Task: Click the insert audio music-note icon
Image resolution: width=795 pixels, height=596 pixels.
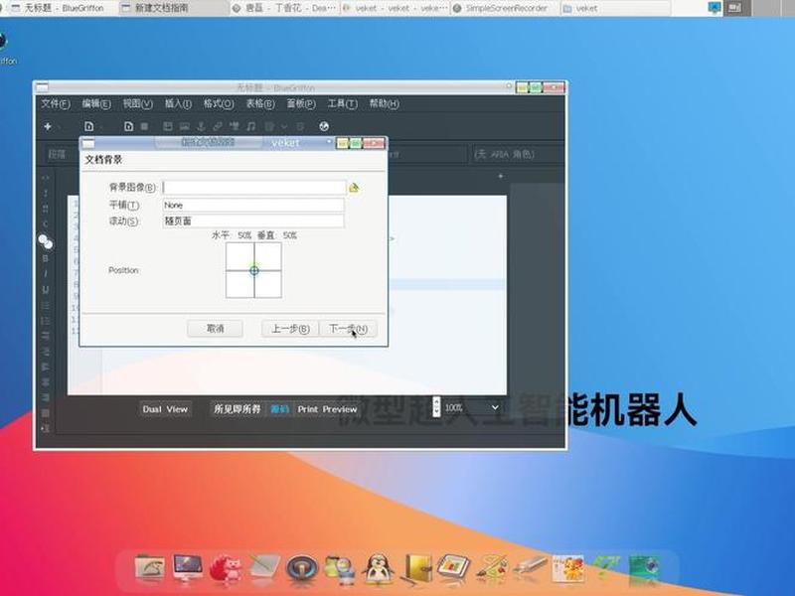Action: [x=251, y=126]
